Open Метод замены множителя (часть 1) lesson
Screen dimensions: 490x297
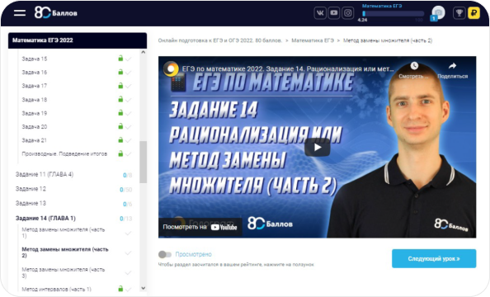click(x=64, y=233)
